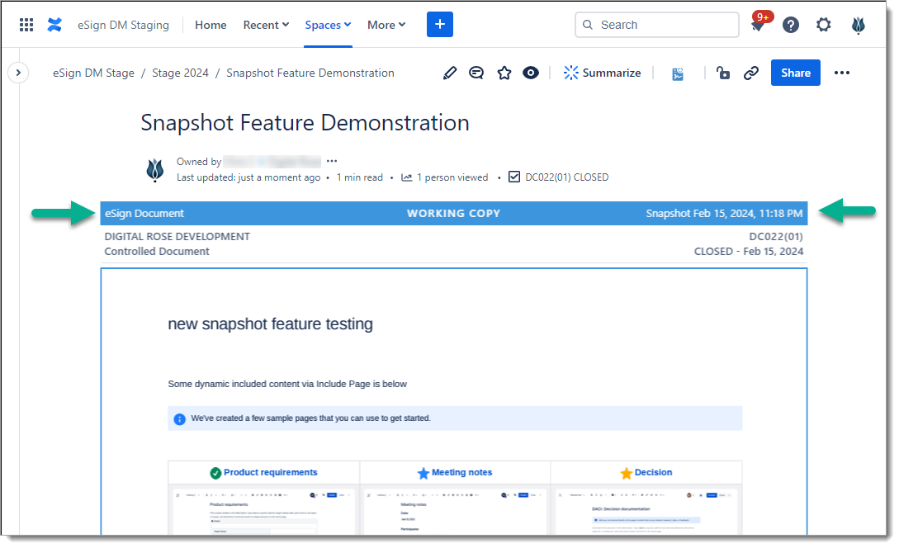Open the settings gear
899x548 pixels.
tap(824, 25)
